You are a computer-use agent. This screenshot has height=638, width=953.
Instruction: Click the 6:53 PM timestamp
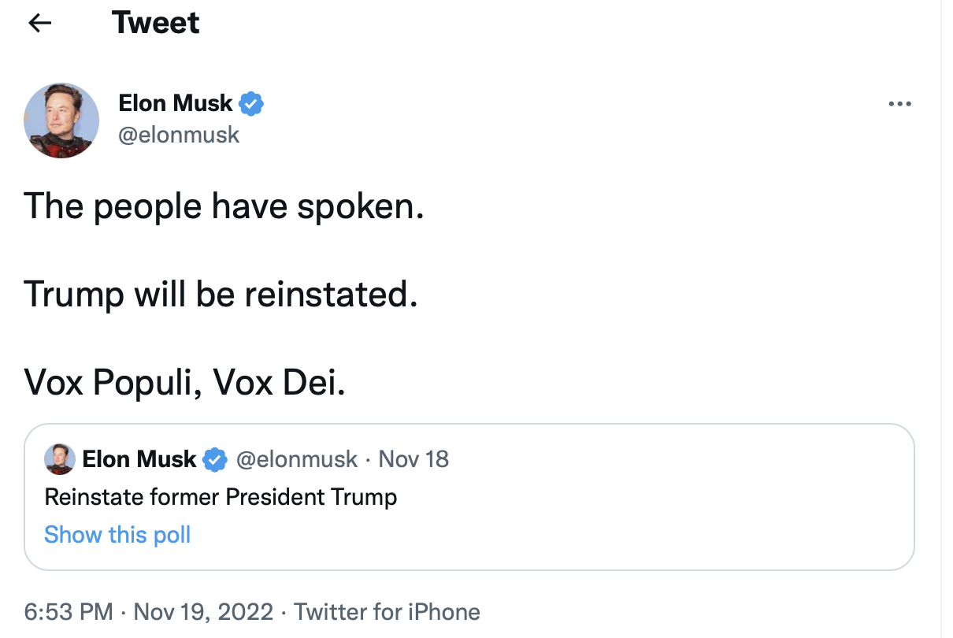69,612
